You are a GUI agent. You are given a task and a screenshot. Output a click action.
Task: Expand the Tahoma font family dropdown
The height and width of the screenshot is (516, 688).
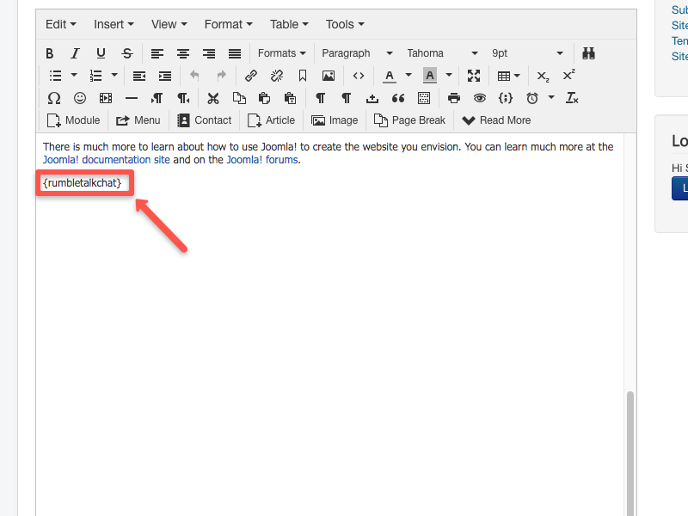(442, 53)
